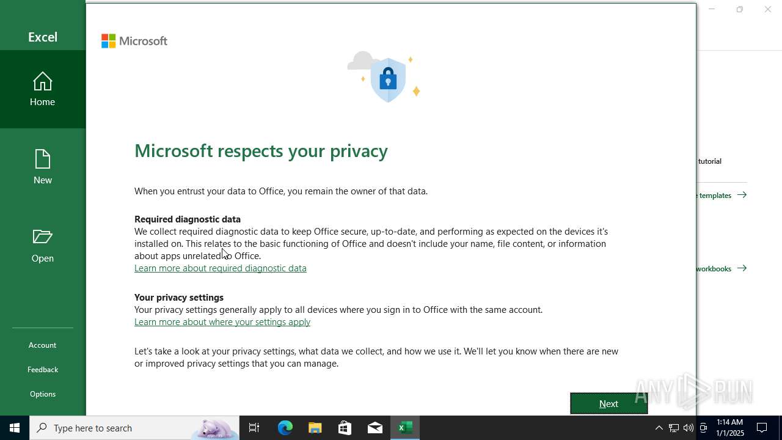Open 'Learn more about required diagnostic data' link
Image resolution: width=782 pixels, height=440 pixels.
point(221,268)
